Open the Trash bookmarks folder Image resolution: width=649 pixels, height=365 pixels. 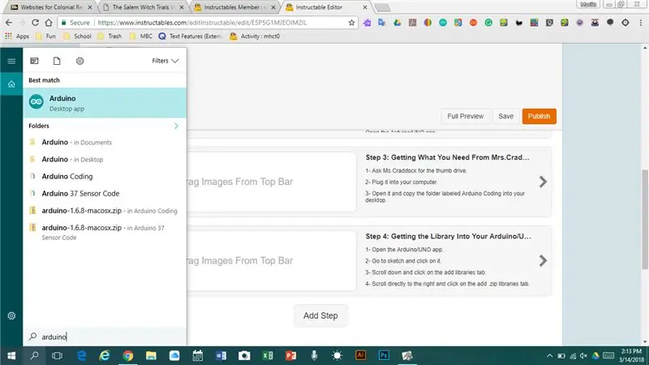[110, 36]
